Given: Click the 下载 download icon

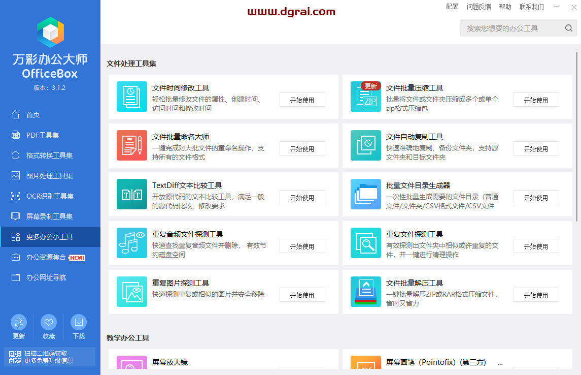Looking at the screenshot, I should [79, 322].
